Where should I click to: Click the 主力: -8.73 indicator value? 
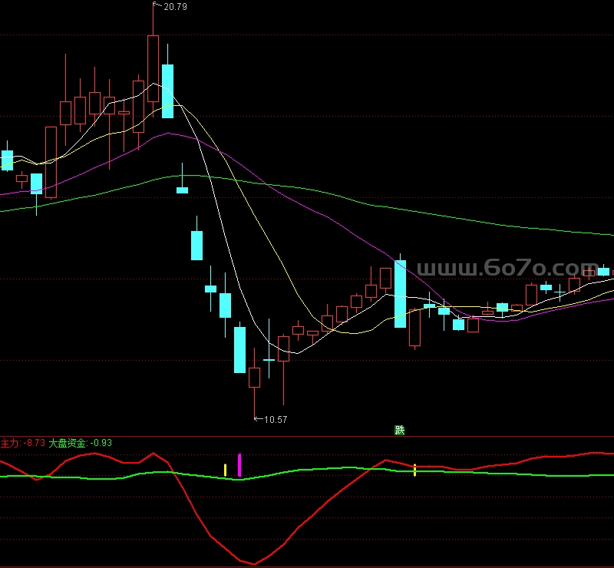tap(23, 443)
